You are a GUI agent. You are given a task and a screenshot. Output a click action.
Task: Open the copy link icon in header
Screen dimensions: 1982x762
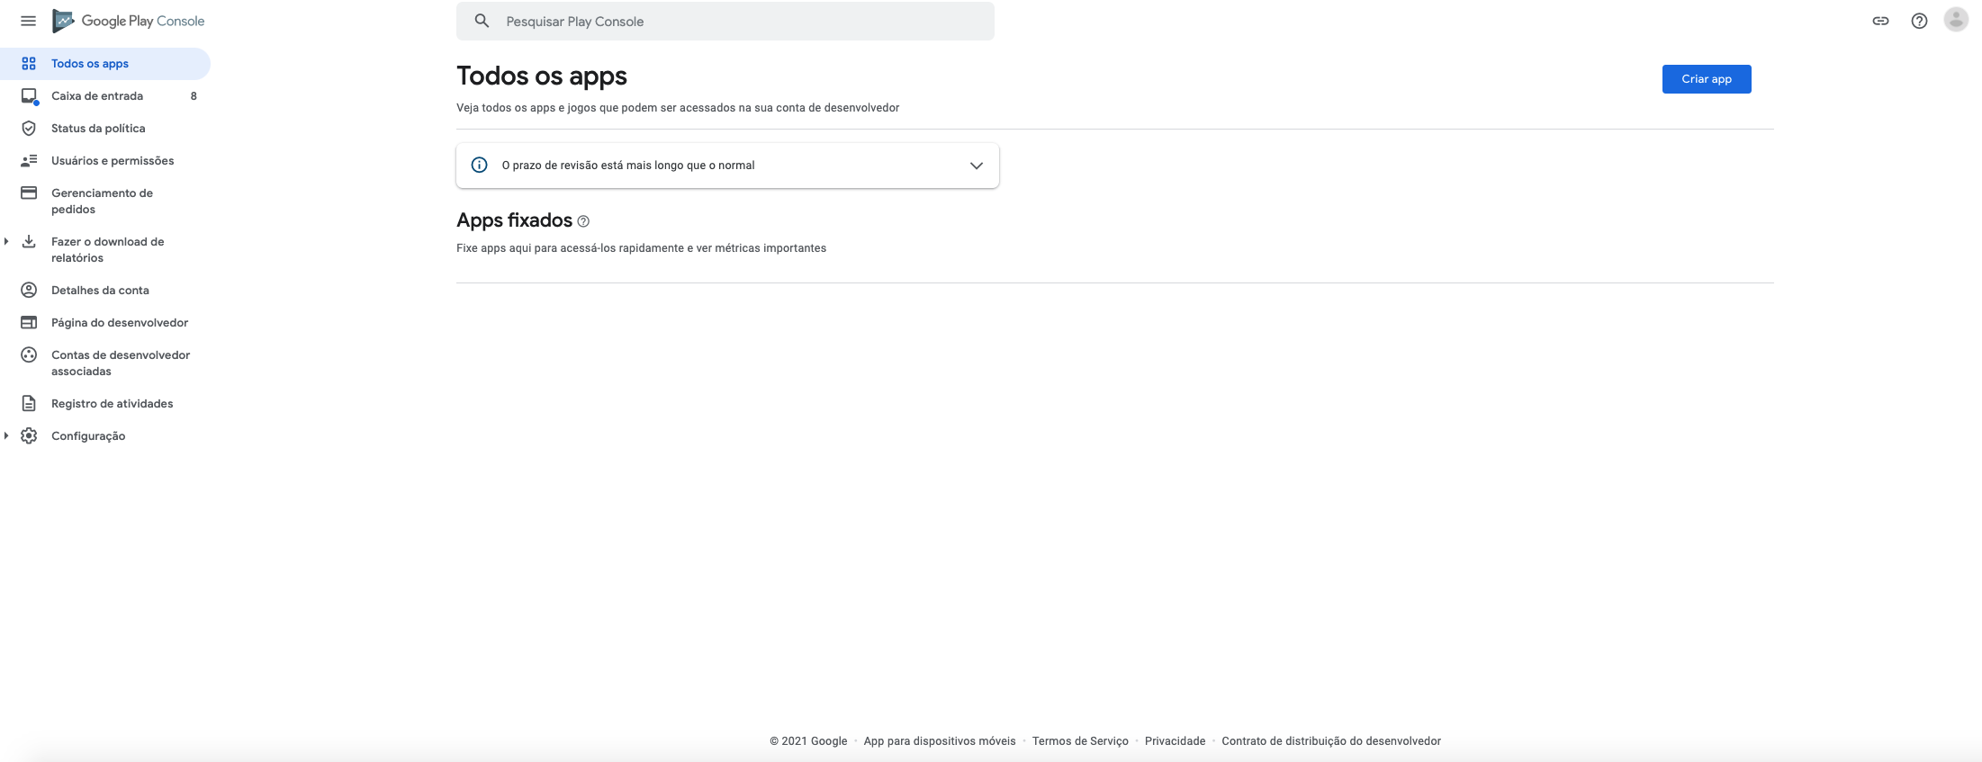[x=1880, y=21]
